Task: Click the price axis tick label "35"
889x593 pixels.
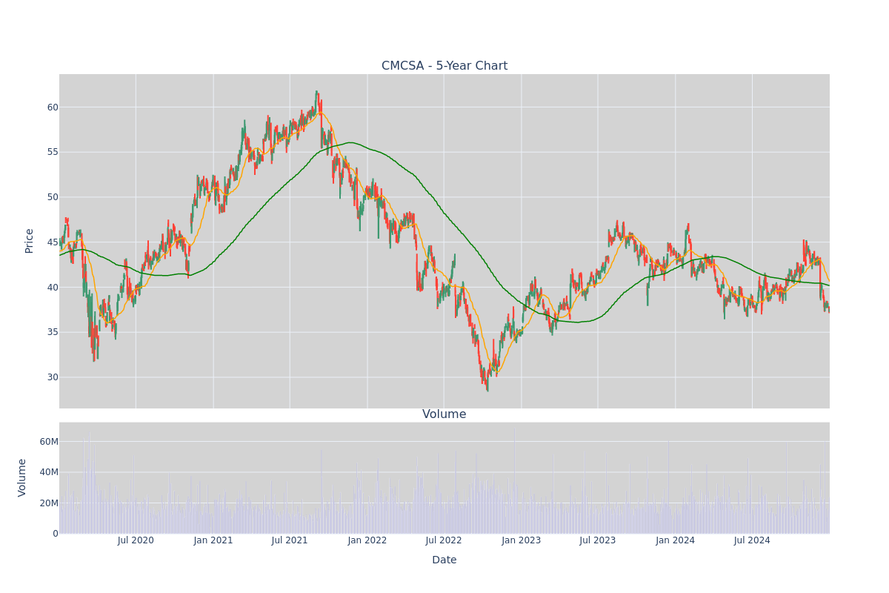Action: (53, 332)
